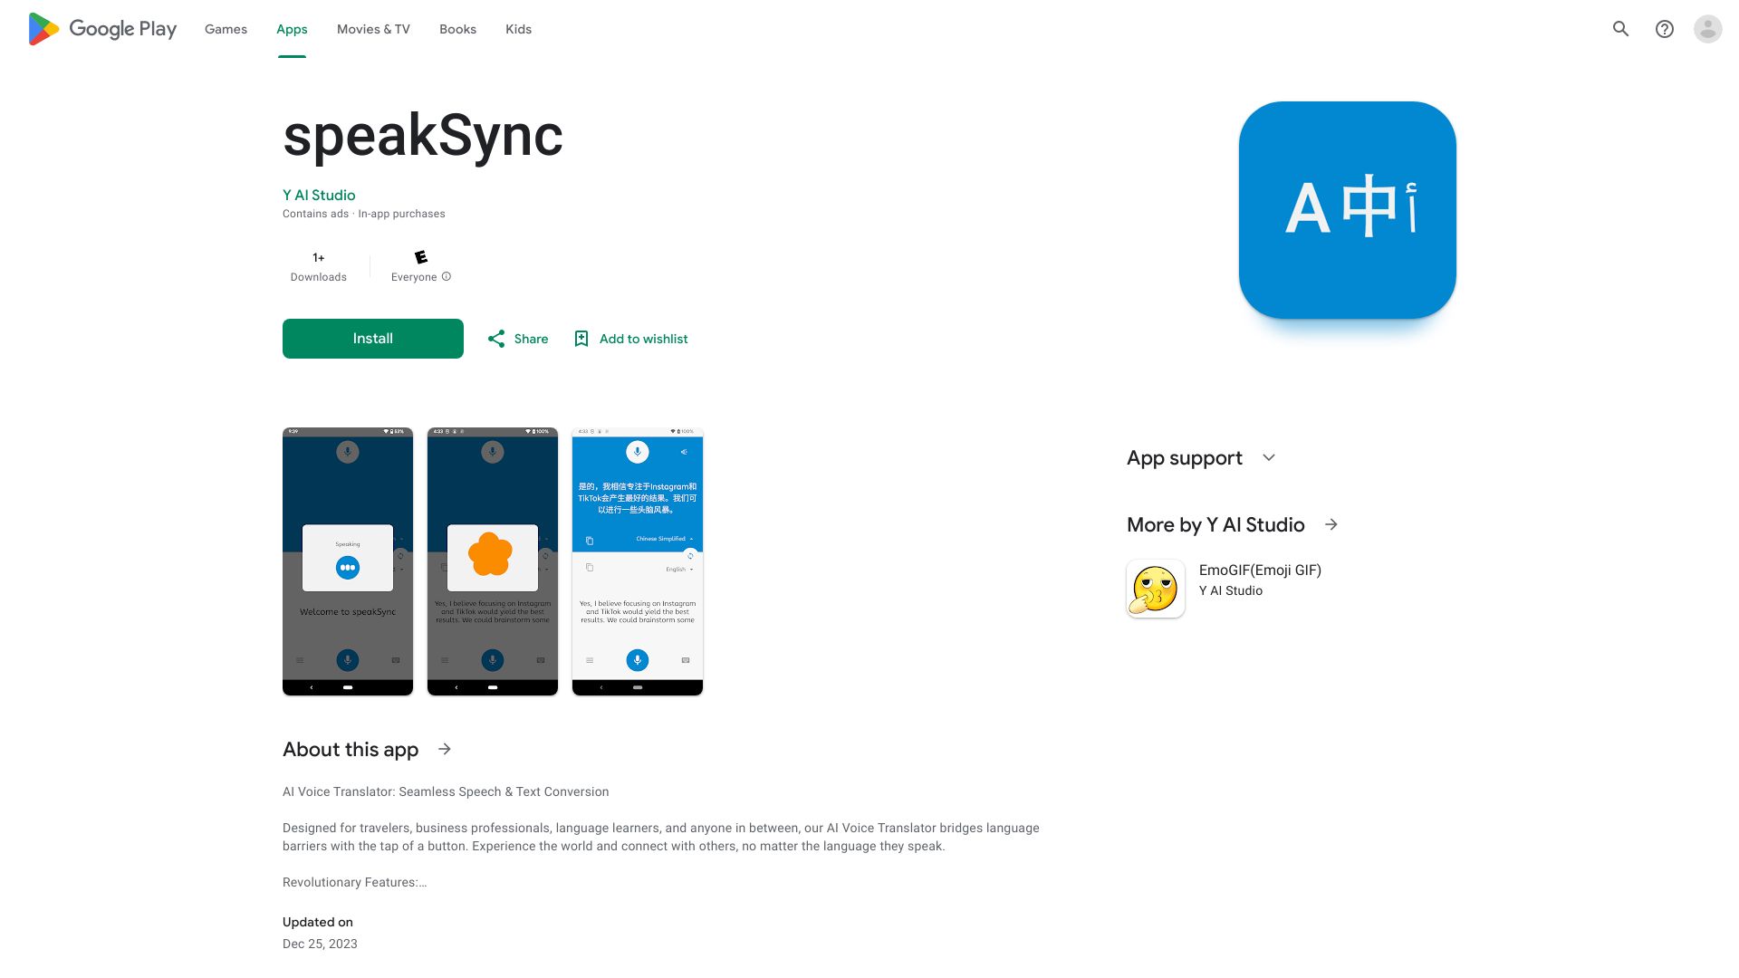1739x978 pixels.
Task: Click the Add to wishlist bookmark icon
Action: coord(581,338)
